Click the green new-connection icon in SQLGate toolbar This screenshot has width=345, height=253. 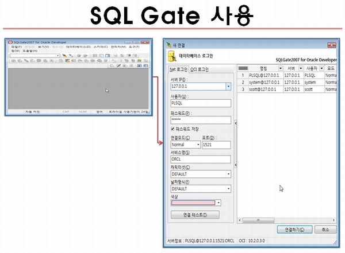coord(64,56)
